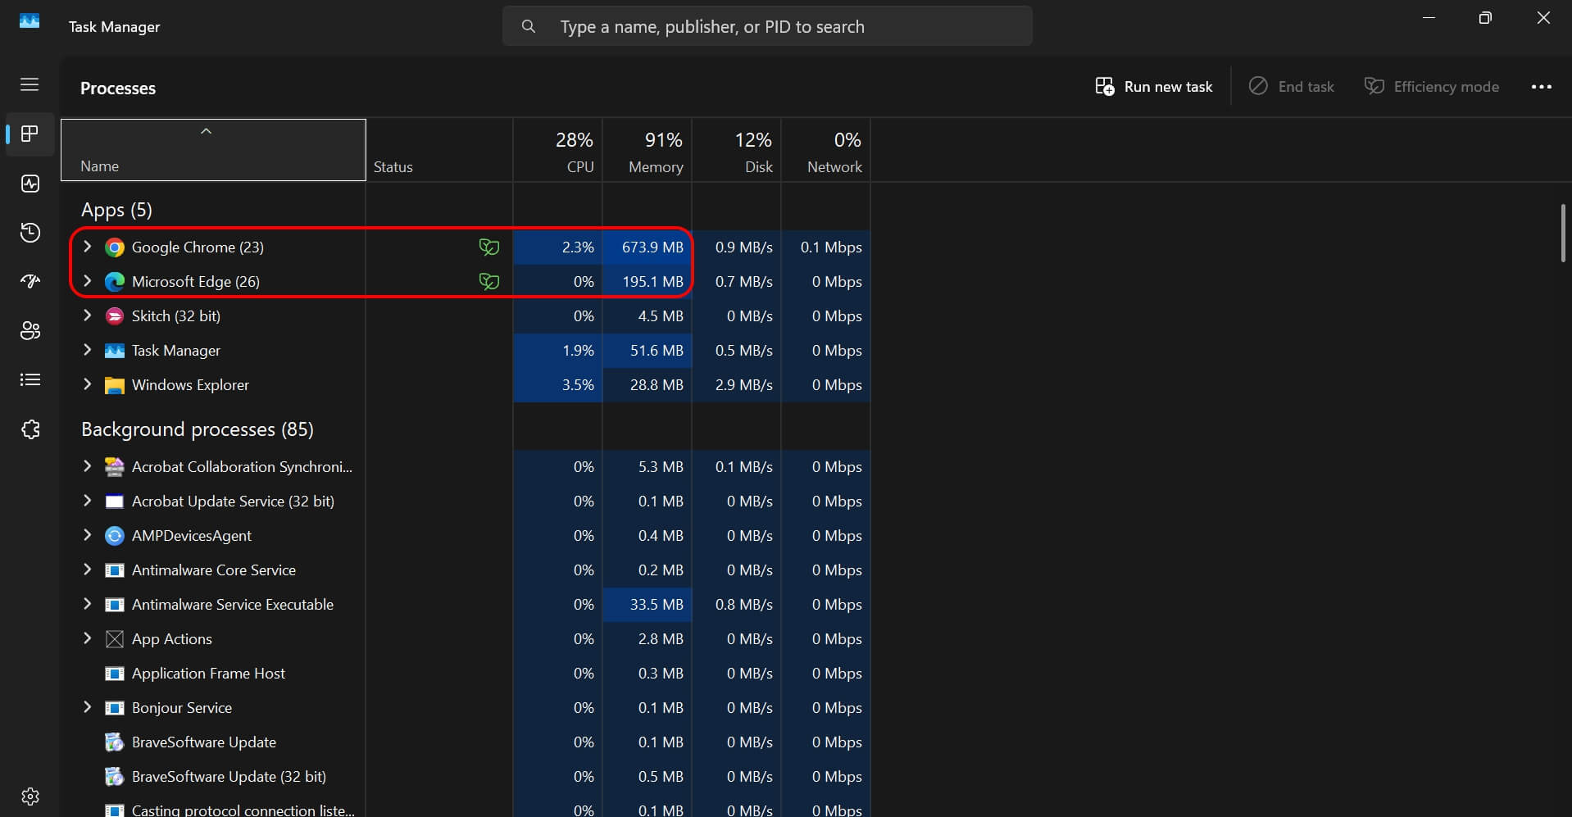Expand the Skitch (32 bit) process
Image resolution: width=1572 pixels, height=817 pixels.
click(x=88, y=315)
